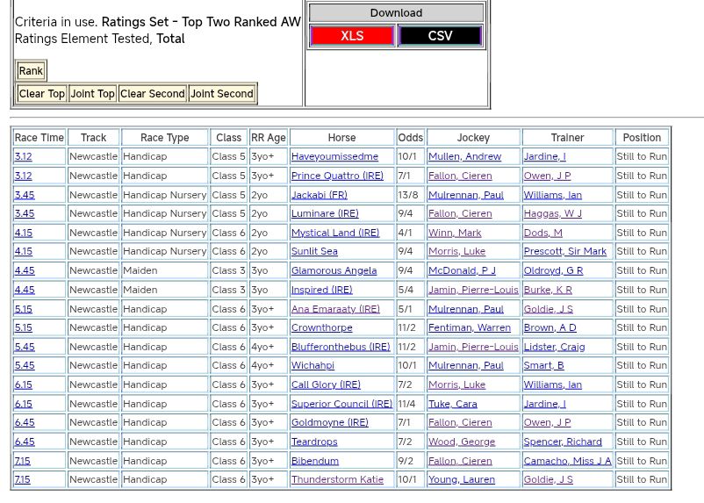Screen dimensions: 704x503
Task: Open horse Crownthorpe link
Action: (321, 328)
